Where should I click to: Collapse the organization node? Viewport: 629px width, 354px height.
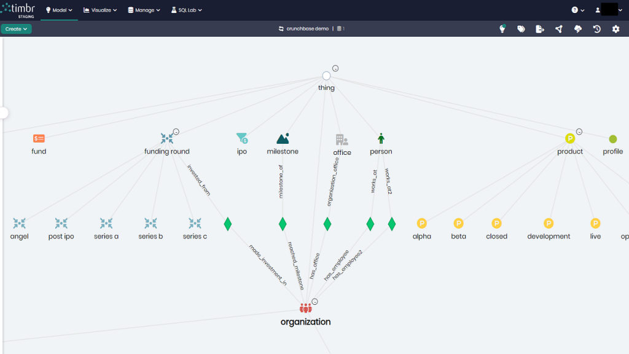tap(315, 302)
